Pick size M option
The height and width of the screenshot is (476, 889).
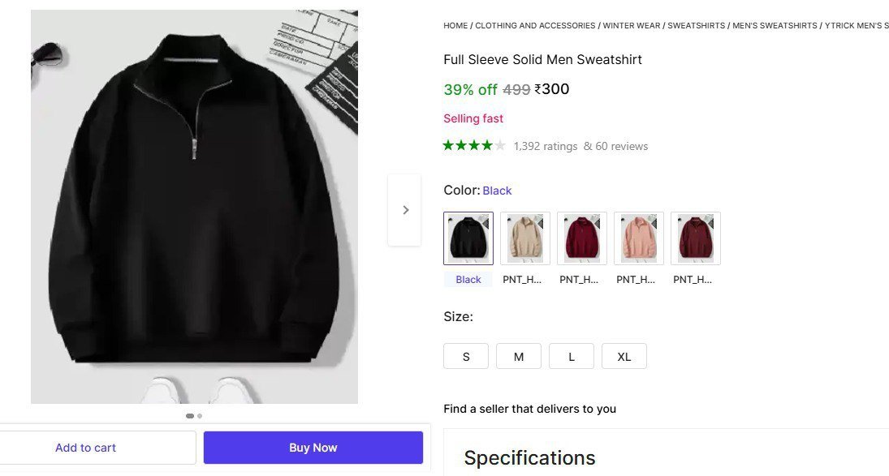click(519, 356)
